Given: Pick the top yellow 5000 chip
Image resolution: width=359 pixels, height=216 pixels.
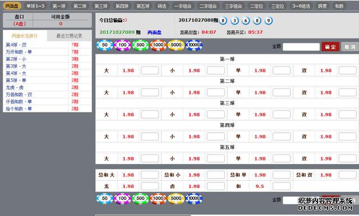Looking at the screenshot, I should point(176,45).
